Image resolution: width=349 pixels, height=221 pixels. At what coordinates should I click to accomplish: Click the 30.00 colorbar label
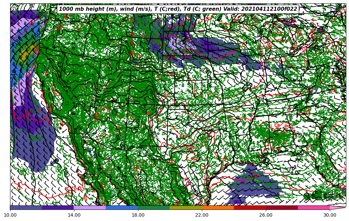click(x=329, y=215)
